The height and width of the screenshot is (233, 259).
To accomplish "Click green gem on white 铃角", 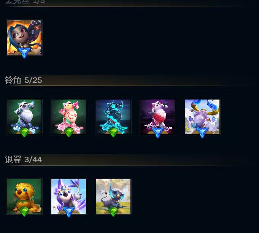I will click(24, 132).
